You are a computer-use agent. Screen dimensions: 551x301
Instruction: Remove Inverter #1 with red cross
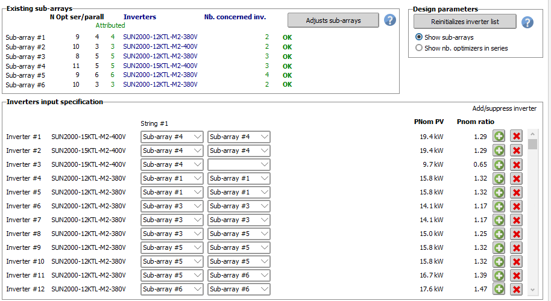point(516,136)
